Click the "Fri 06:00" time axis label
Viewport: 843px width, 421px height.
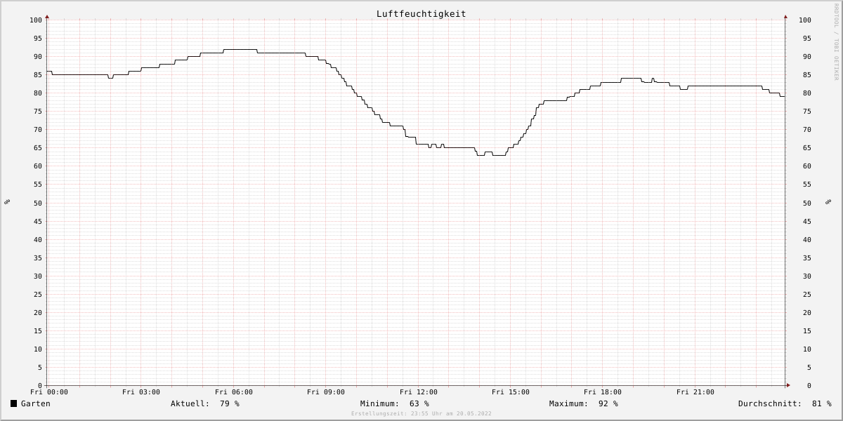click(234, 392)
